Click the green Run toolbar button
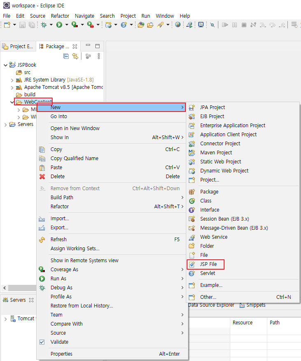 [x=59, y=25]
